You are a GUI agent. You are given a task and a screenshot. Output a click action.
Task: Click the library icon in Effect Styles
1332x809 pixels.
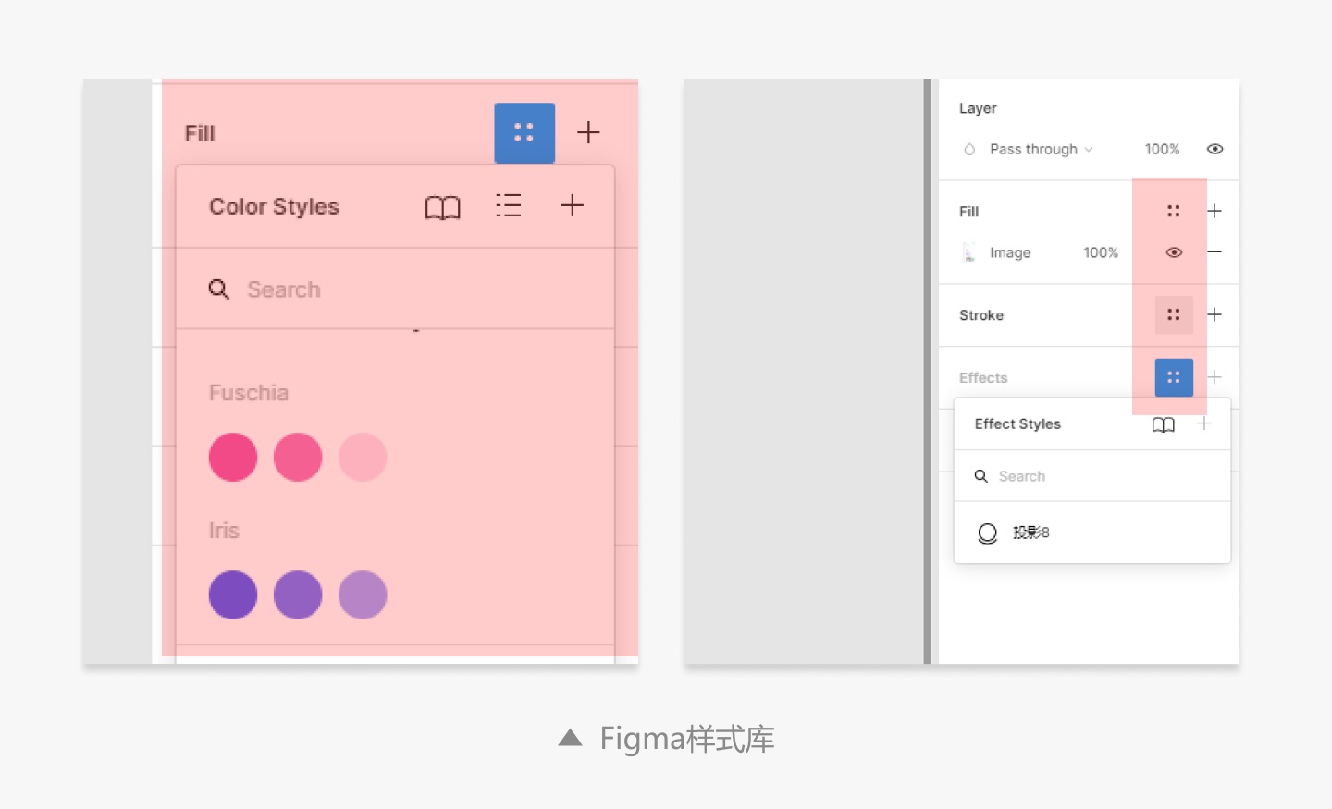coord(1163,424)
